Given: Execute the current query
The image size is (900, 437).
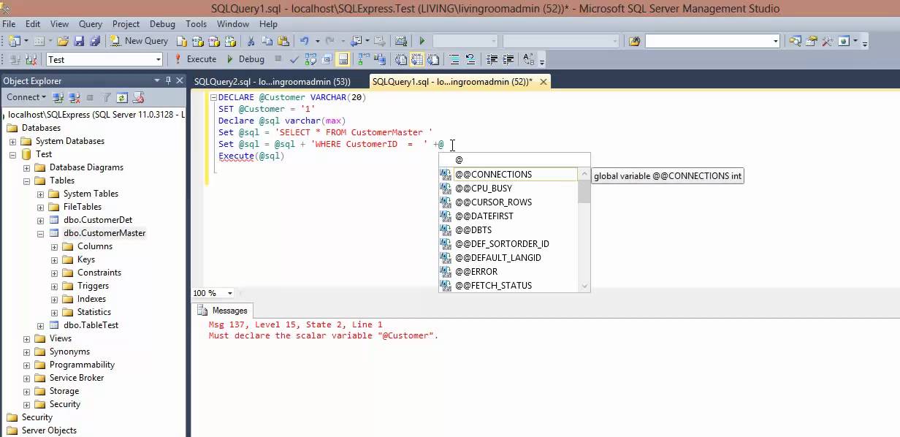Looking at the screenshot, I should click(x=195, y=59).
